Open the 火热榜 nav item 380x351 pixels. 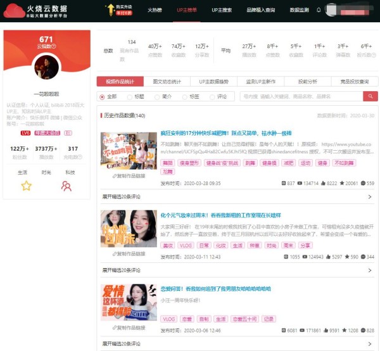(x=155, y=10)
